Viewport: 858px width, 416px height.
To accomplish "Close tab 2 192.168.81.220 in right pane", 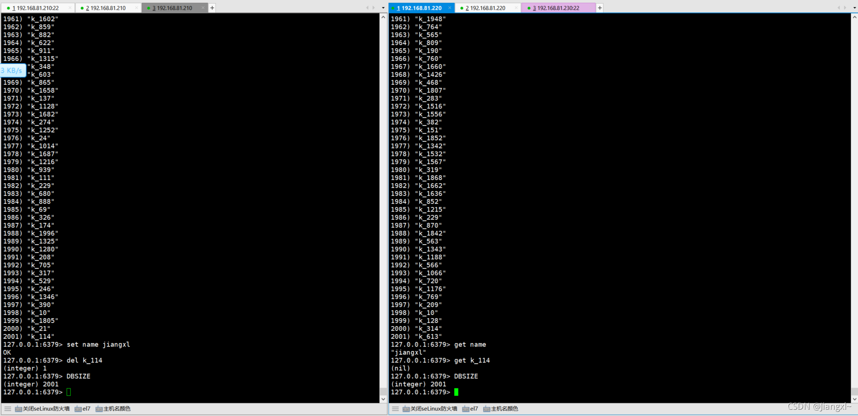I will 516,8.
